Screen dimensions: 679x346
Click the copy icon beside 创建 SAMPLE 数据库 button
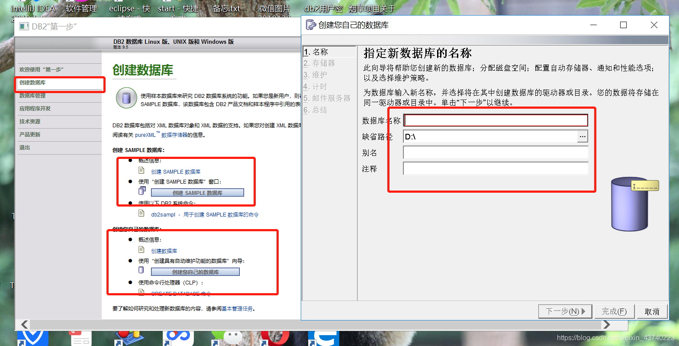tap(142, 191)
